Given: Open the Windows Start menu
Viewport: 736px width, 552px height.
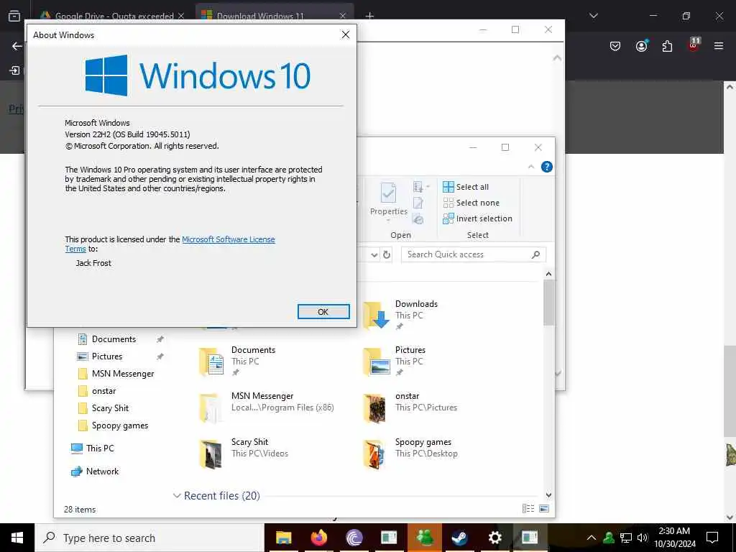Looking at the screenshot, I should pyautogui.click(x=17, y=538).
